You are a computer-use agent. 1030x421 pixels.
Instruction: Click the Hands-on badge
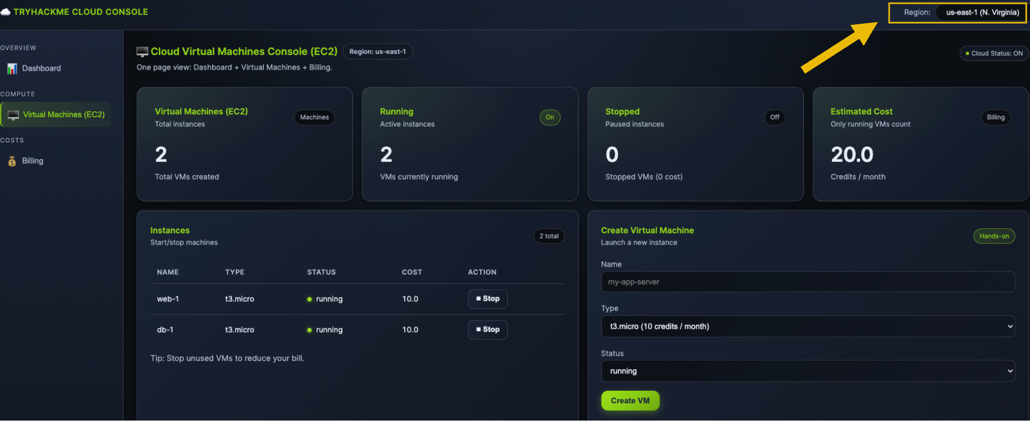[994, 236]
